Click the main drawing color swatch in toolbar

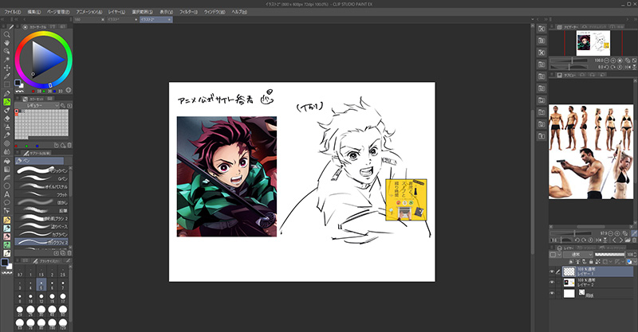point(4,262)
